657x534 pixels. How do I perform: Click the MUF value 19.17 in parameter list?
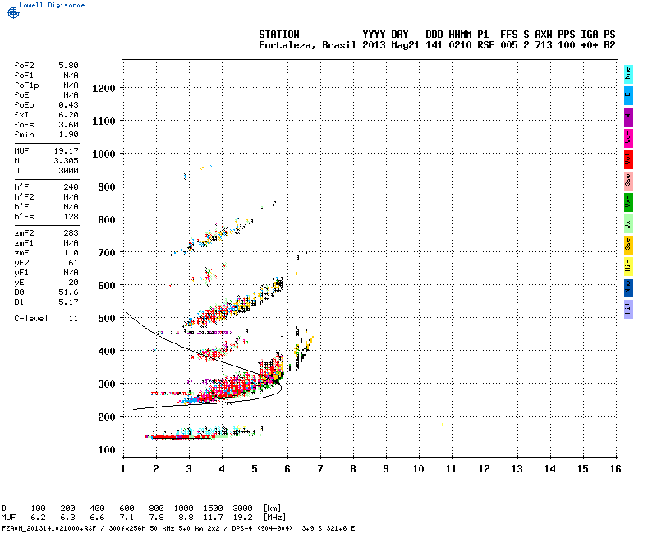click(x=67, y=151)
